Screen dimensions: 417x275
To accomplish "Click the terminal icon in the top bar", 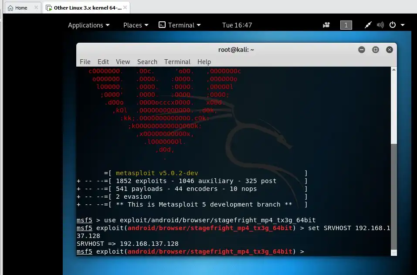I will [x=162, y=25].
